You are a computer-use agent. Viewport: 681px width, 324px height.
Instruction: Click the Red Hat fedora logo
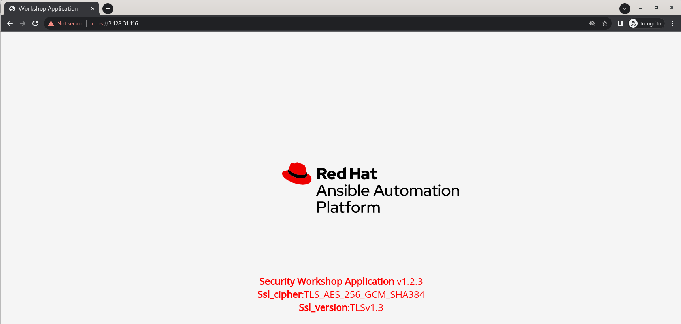click(297, 173)
